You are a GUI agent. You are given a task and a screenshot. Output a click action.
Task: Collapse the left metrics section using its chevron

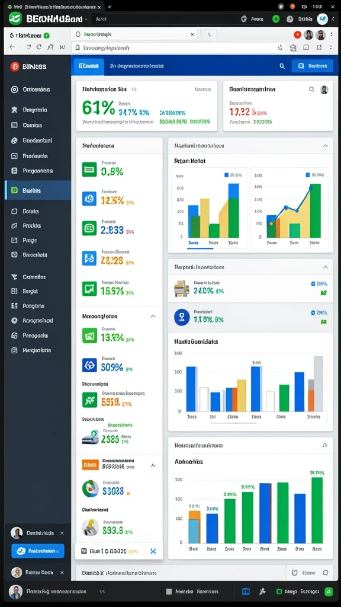click(x=153, y=317)
